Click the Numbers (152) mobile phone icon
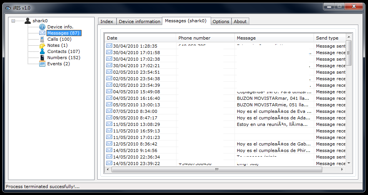368x195 pixels. [42, 58]
